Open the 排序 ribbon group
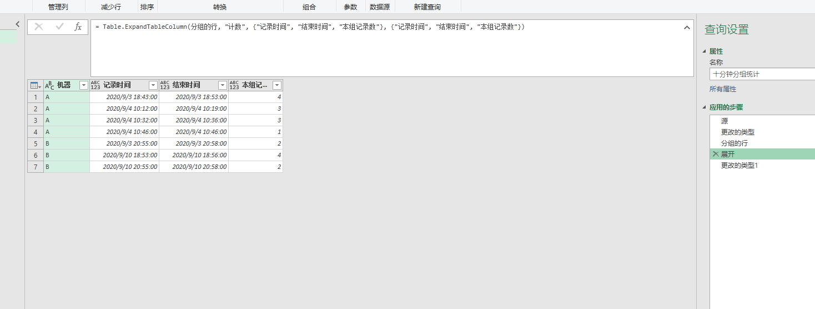 tap(147, 7)
